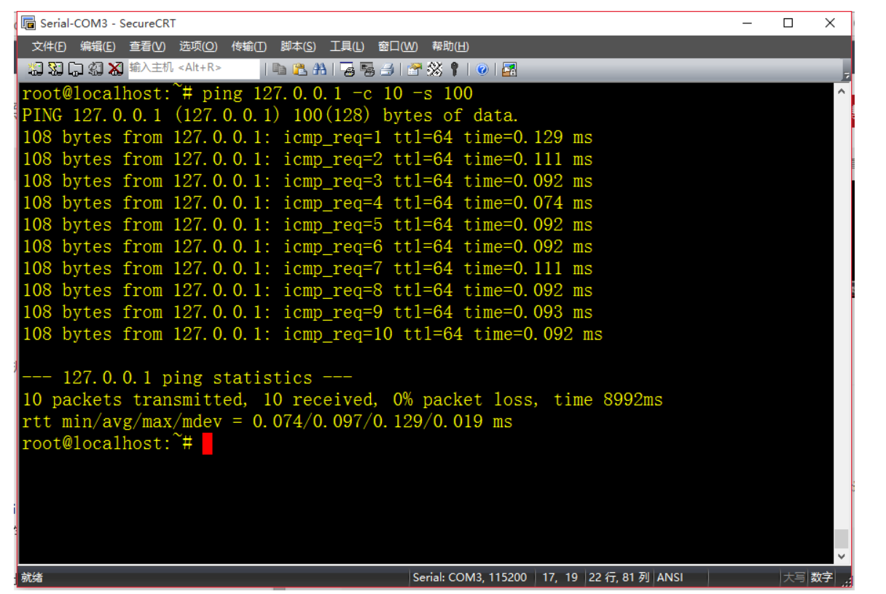Viewport: 886px width, 594px height.
Task: Click the terminal scrollbar down arrow
Action: [x=842, y=556]
